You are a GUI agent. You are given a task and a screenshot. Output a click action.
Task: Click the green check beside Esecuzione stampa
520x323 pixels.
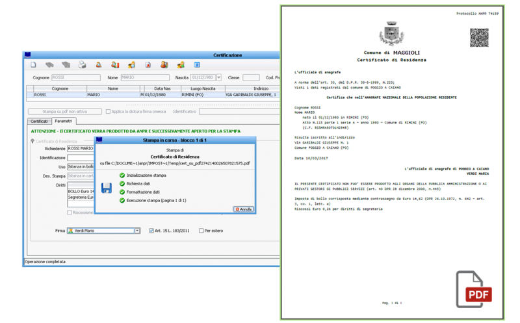pyautogui.click(x=122, y=200)
